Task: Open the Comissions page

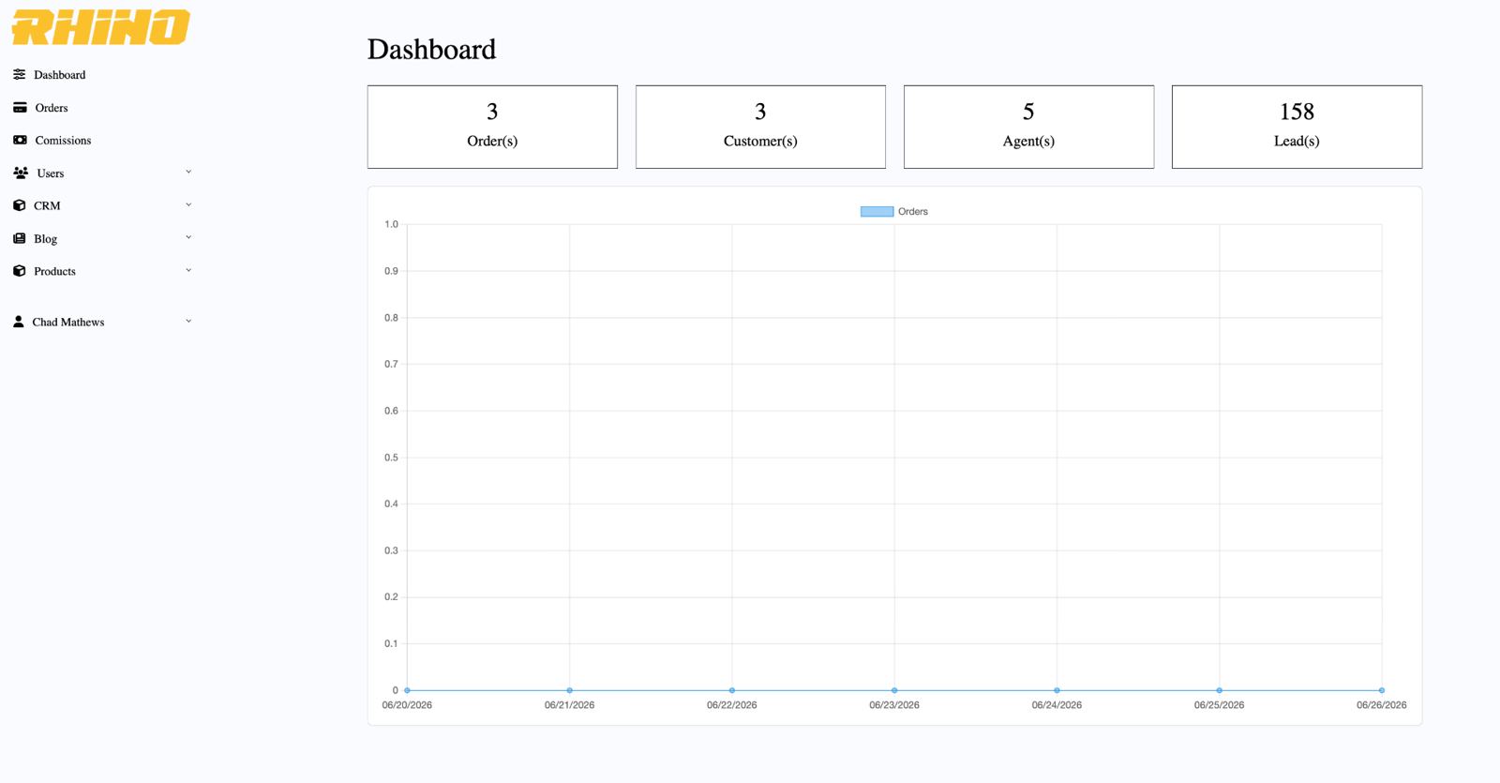Action: click(63, 141)
